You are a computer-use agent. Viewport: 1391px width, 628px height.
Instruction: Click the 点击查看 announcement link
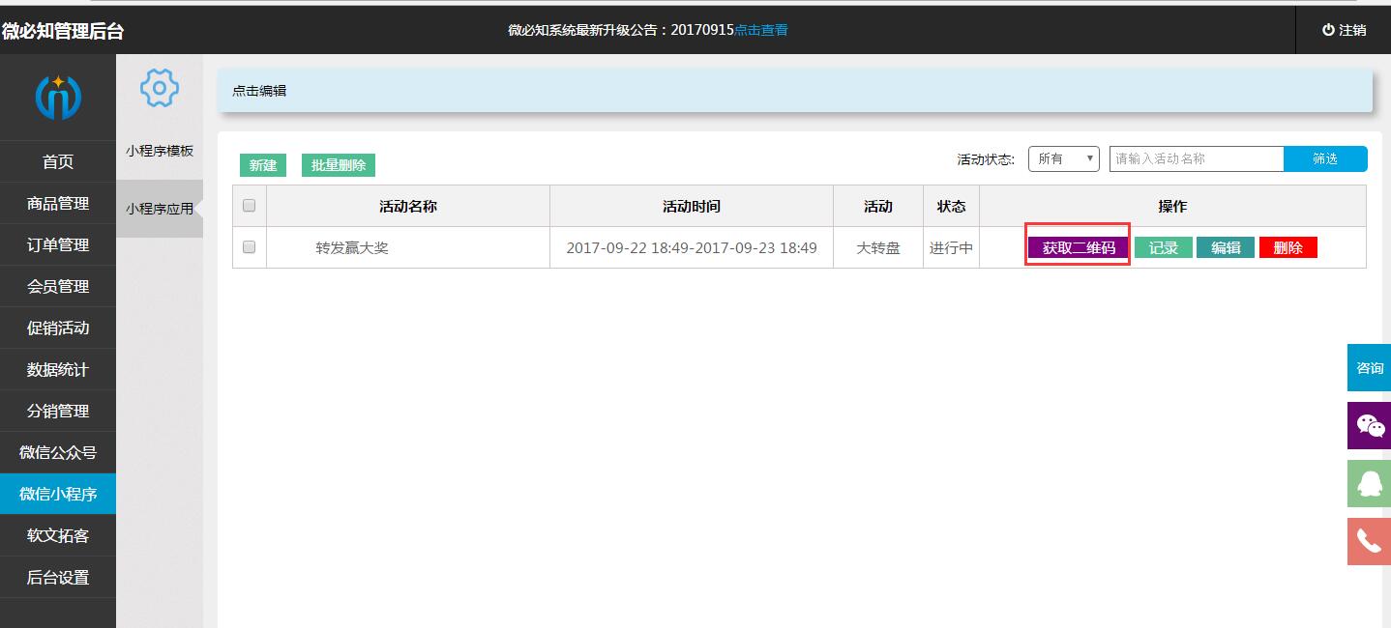(x=761, y=30)
